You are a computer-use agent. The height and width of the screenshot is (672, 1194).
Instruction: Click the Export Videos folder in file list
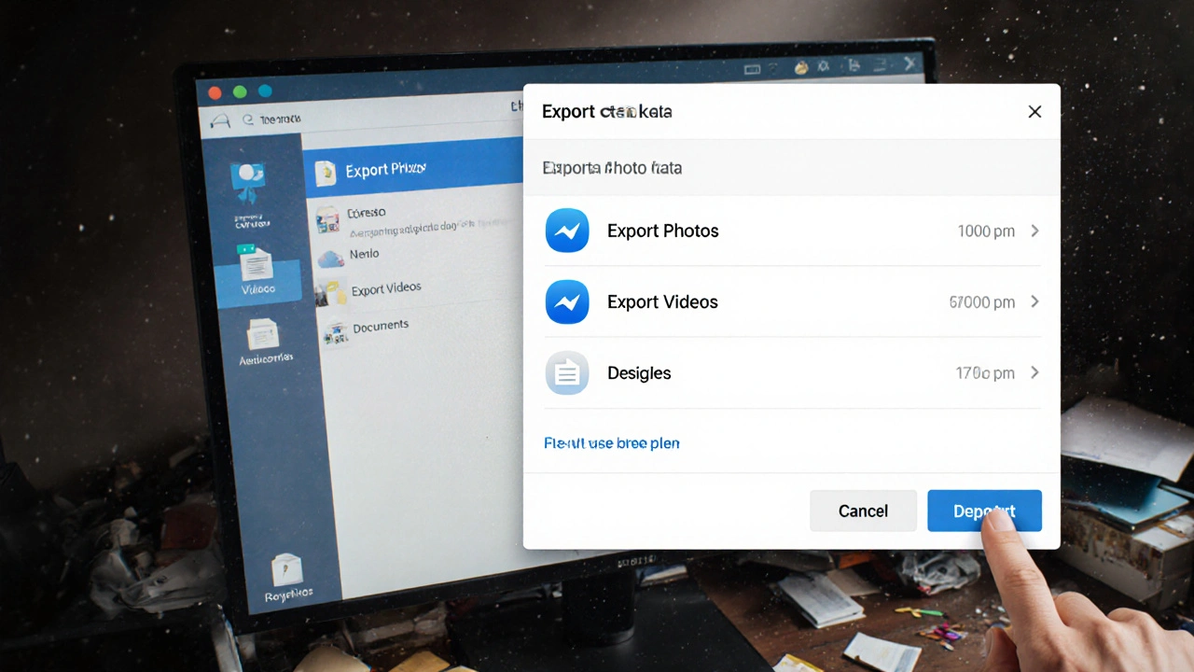point(386,287)
